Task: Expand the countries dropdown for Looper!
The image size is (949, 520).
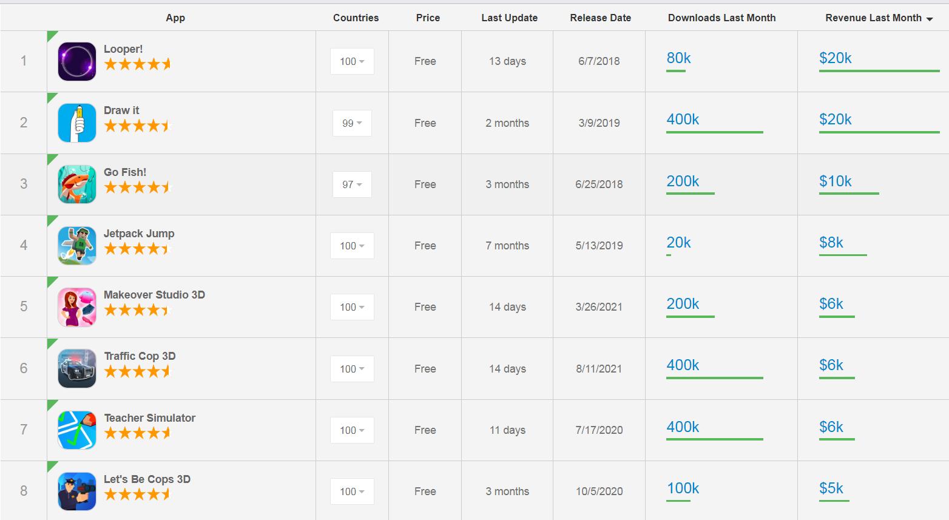Action: (x=352, y=61)
